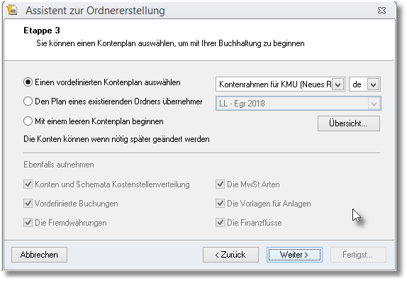Open the 'LL - Egr 2018' folder dropdown

pos(374,104)
